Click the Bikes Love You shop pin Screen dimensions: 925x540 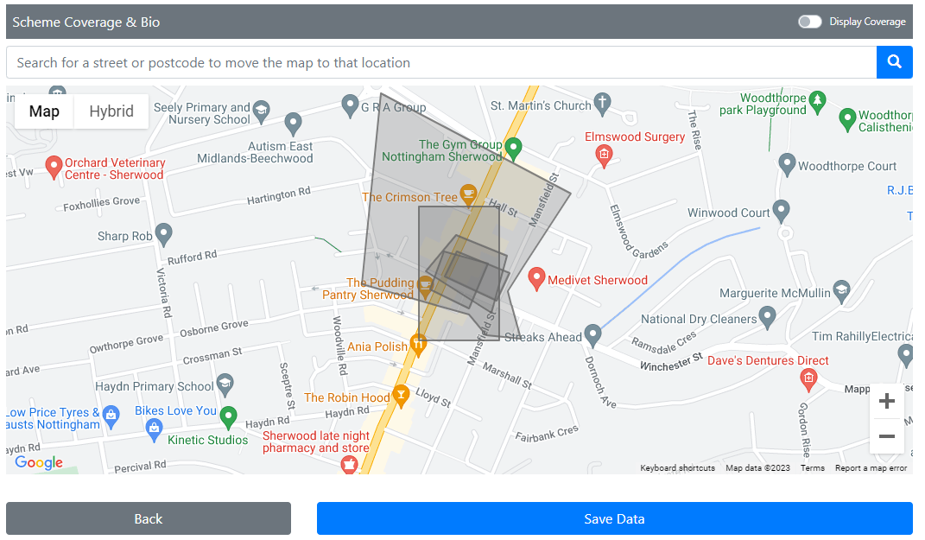click(154, 431)
